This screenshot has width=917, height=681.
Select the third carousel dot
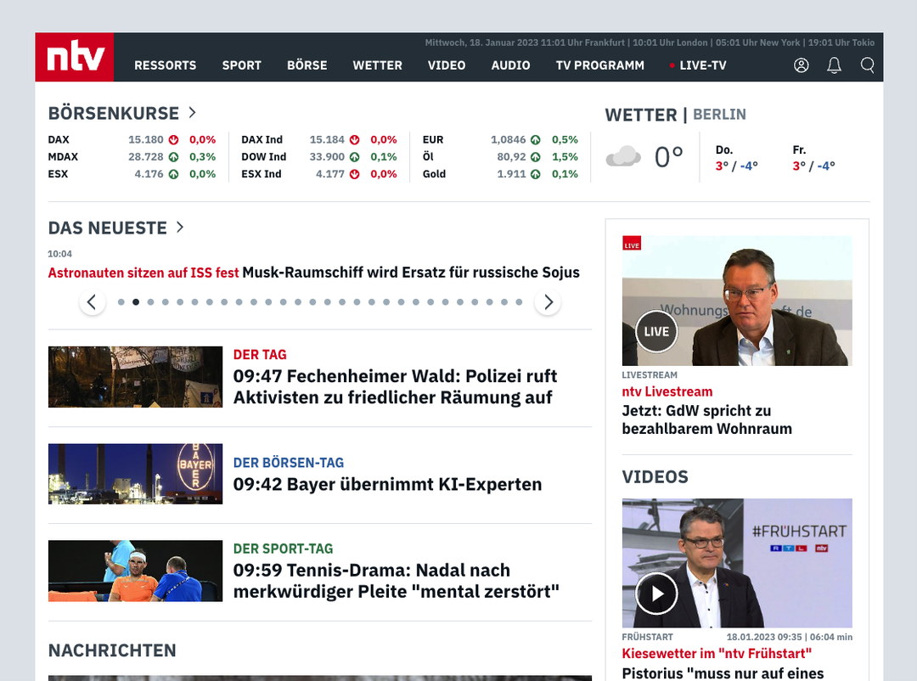[150, 302]
